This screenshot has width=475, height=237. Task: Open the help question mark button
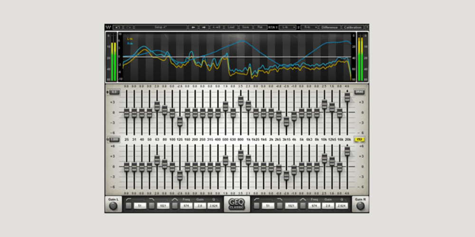coord(367,27)
